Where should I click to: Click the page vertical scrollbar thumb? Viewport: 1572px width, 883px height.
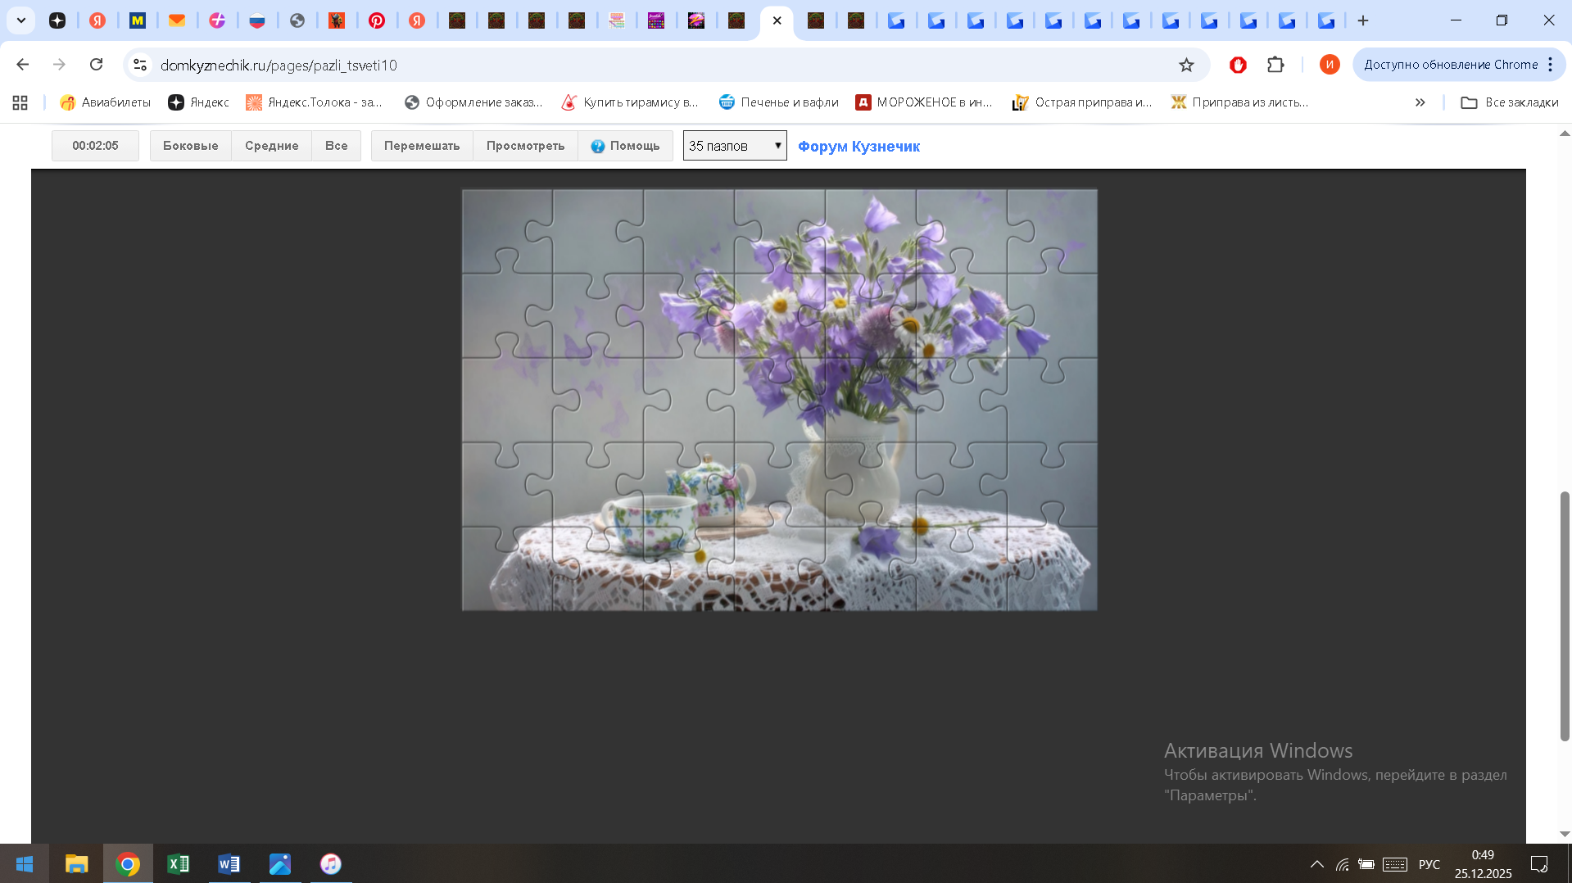point(1565,614)
